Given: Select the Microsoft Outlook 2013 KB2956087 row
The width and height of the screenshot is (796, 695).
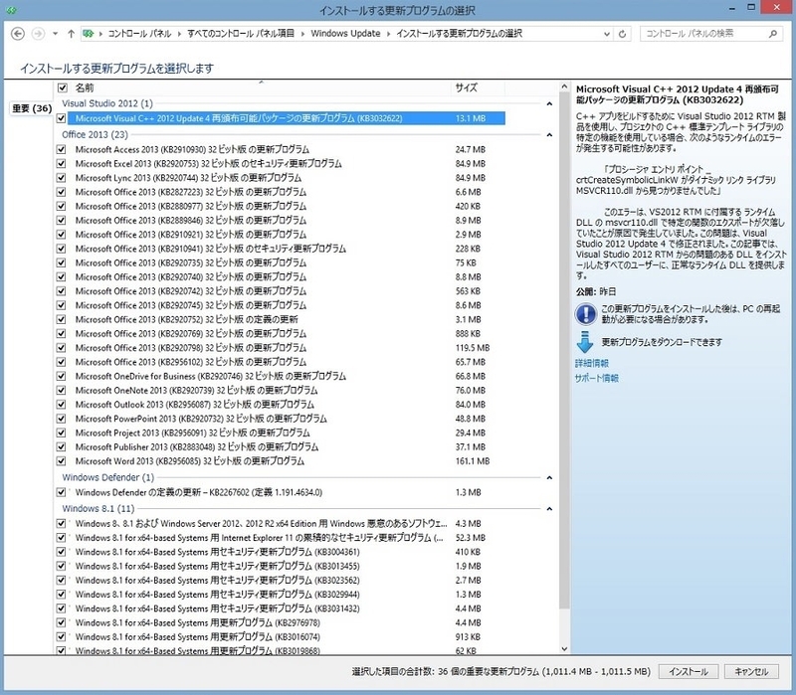Looking at the screenshot, I should pyautogui.click(x=286, y=405).
